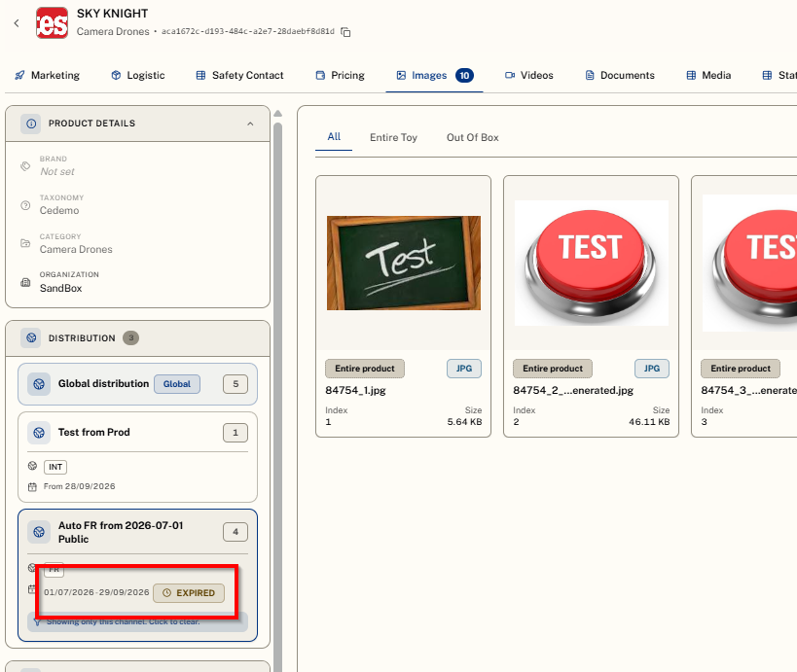Image resolution: width=797 pixels, height=672 pixels.
Task: Go back using the left chevron arrow
Action: click(x=17, y=23)
